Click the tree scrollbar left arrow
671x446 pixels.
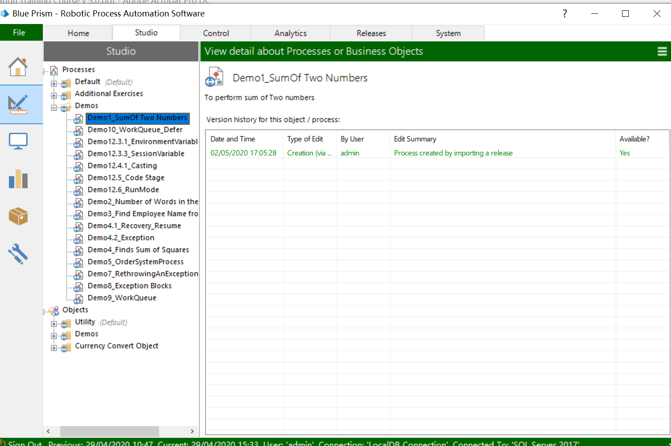[49, 431]
